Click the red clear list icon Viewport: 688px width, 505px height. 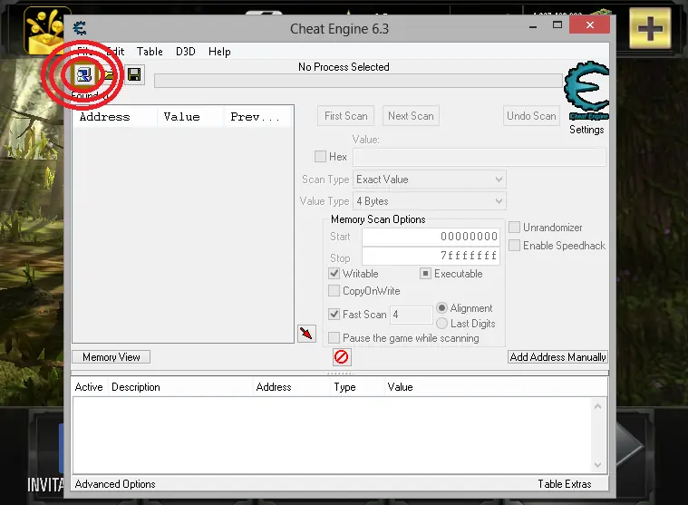(342, 356)
